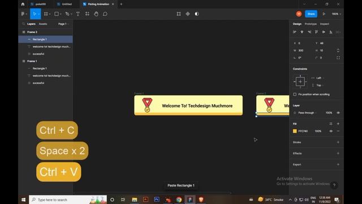Screen dimensions: 362x204
Task: Switch to the Layers tab
Action: [x=31, y=24]
